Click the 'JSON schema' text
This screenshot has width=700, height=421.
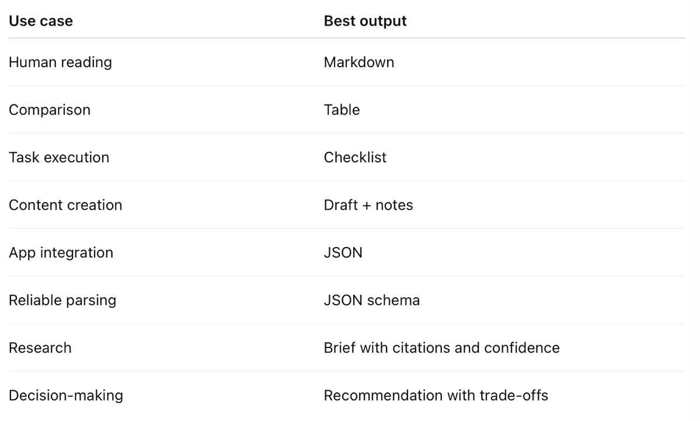coord(372,300)
